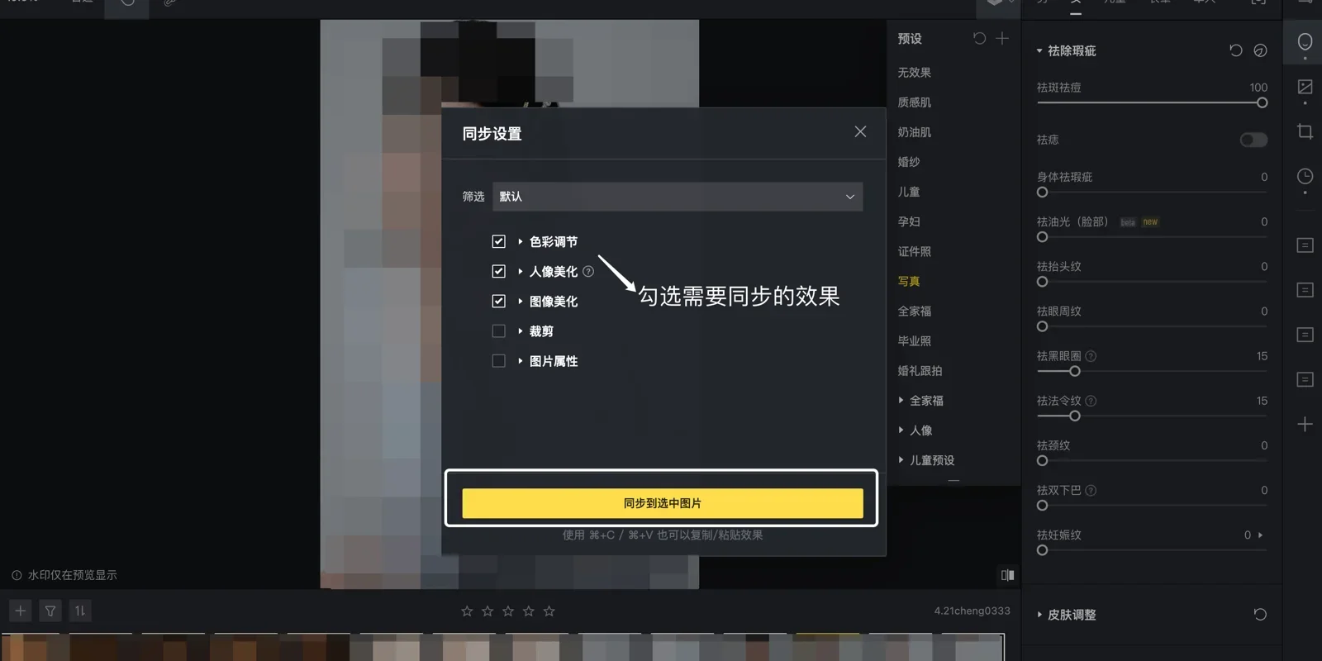Click the add button in filmstrip toolbar
The height and width of the screenshot is (661, 1322).
coord(21,611)
